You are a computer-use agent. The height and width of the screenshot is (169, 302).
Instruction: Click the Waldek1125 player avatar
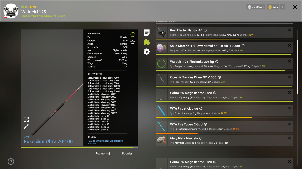point(11,11)
